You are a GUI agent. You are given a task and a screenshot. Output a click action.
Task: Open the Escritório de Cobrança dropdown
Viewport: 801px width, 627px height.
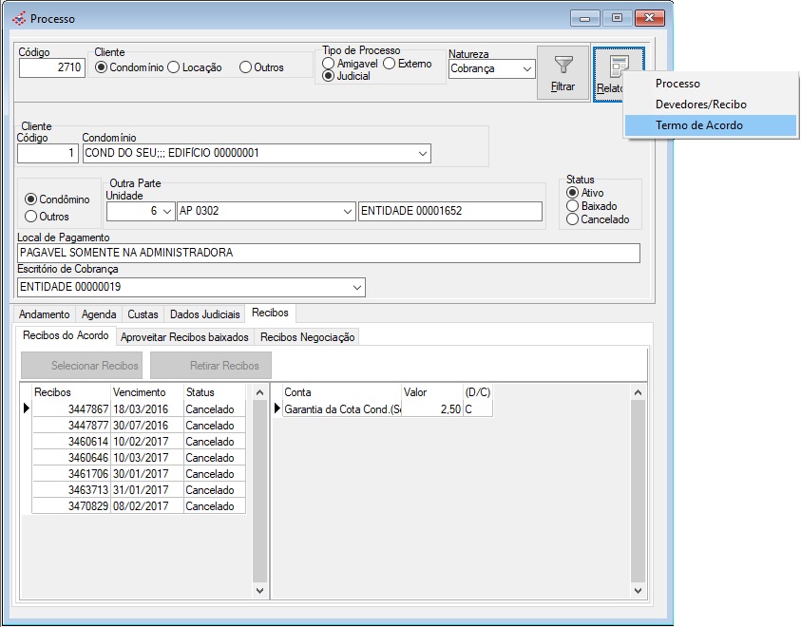(356, 287)
